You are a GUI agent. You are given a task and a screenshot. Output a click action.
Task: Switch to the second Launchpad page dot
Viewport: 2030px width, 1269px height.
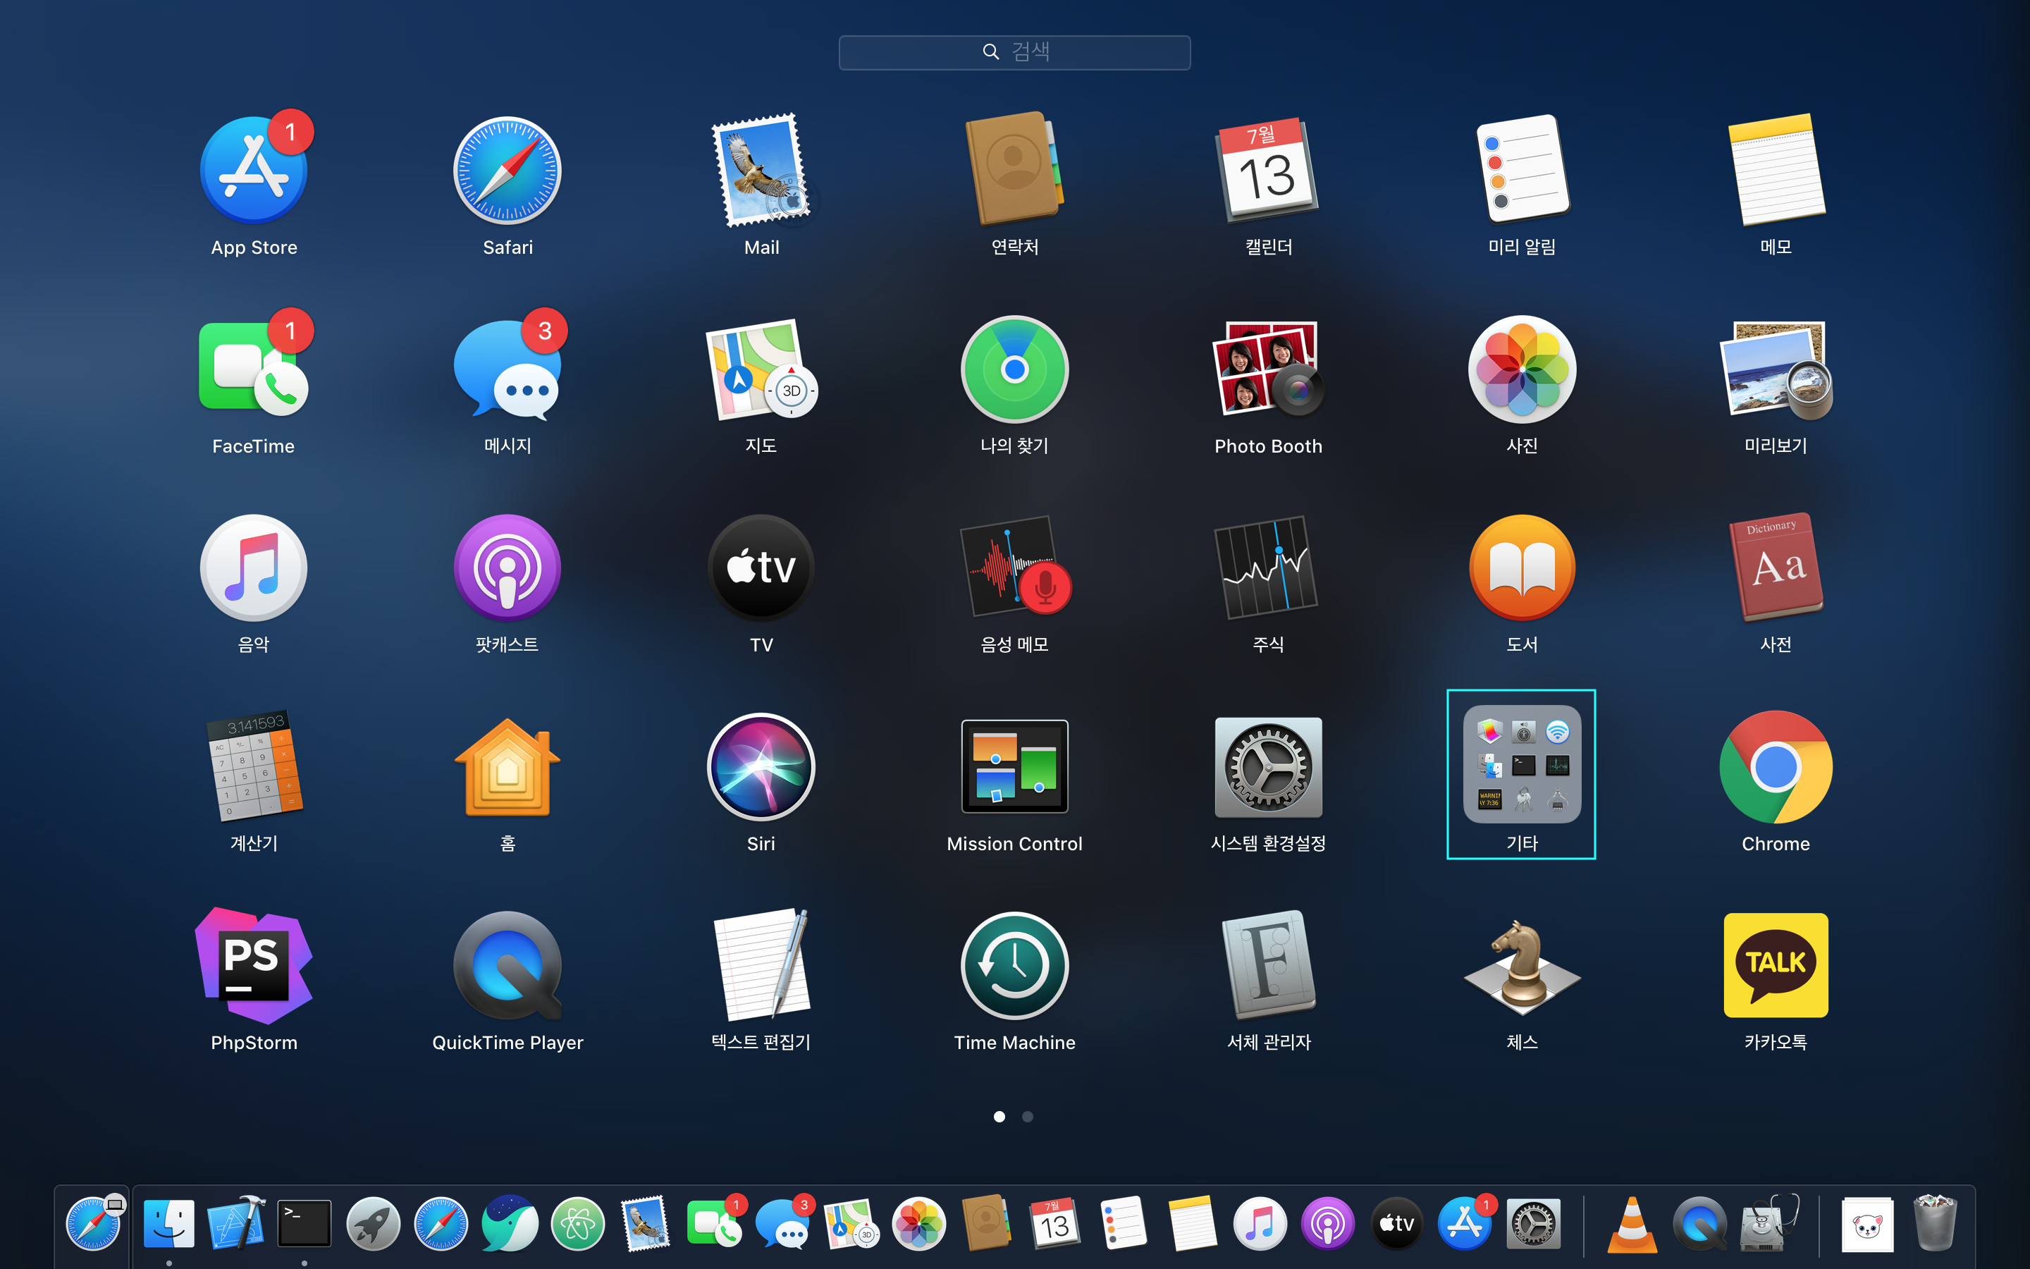point(1028,1116)
